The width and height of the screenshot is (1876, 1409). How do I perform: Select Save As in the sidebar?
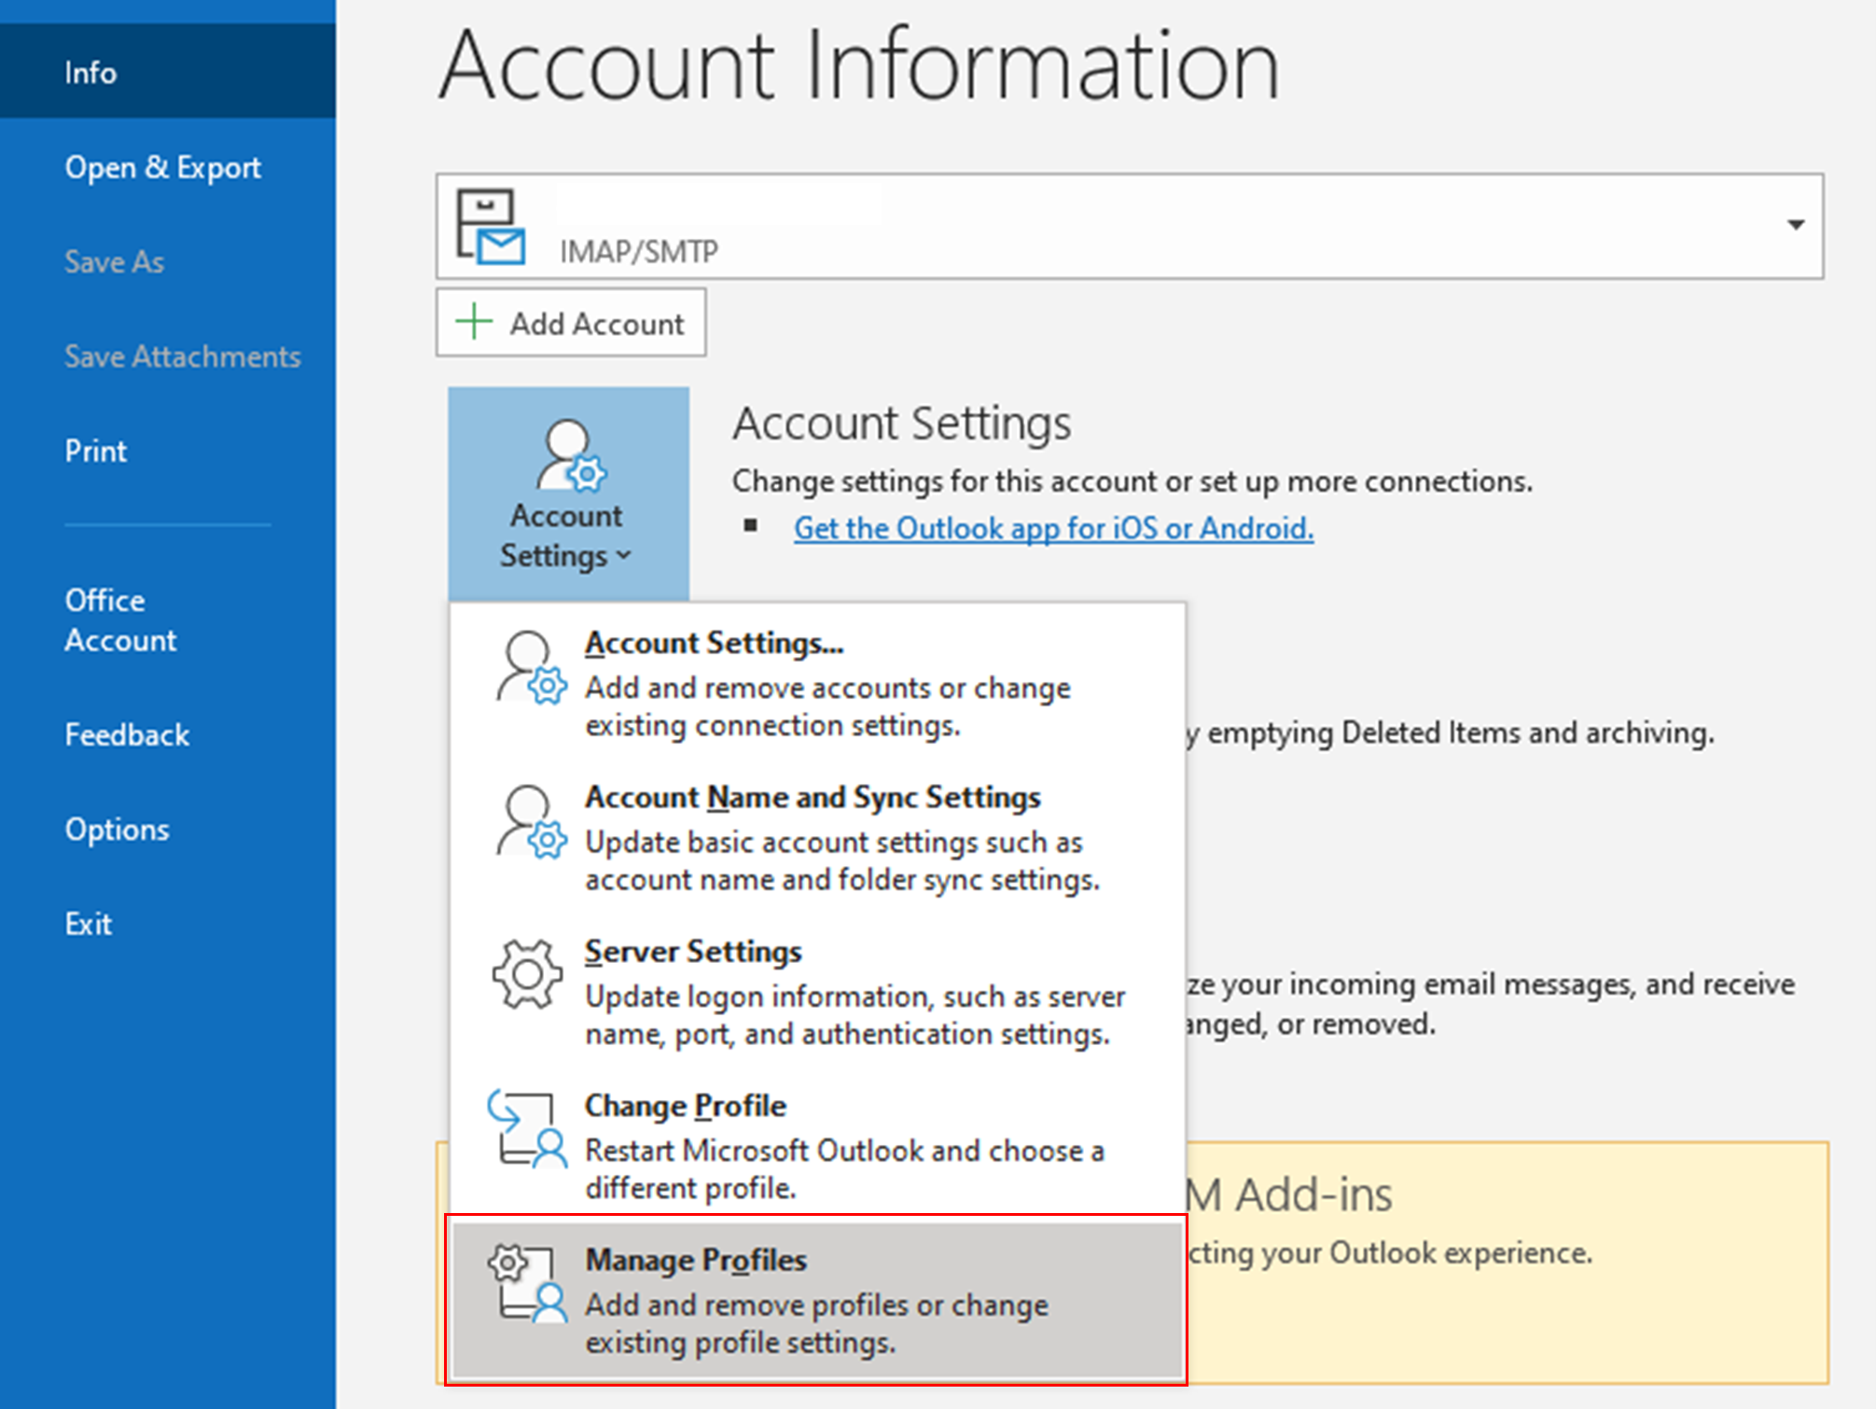114,261
